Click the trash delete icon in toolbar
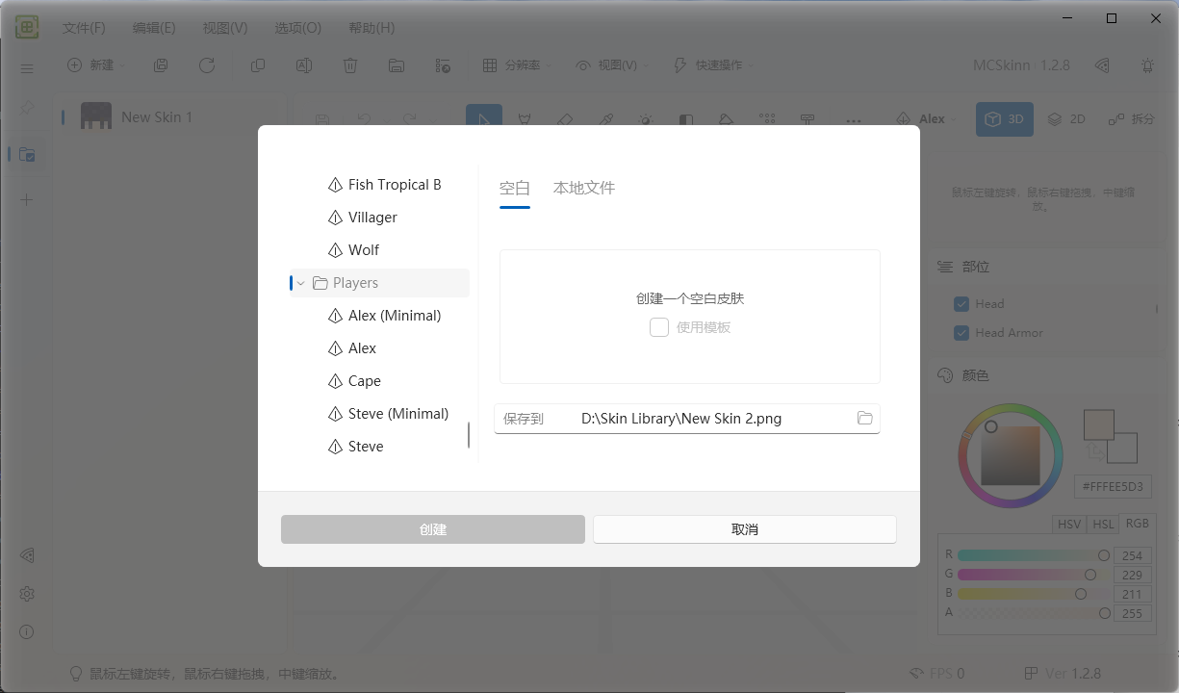The height and width of the screenshot is (693, 1179). [x=350, y=65]
